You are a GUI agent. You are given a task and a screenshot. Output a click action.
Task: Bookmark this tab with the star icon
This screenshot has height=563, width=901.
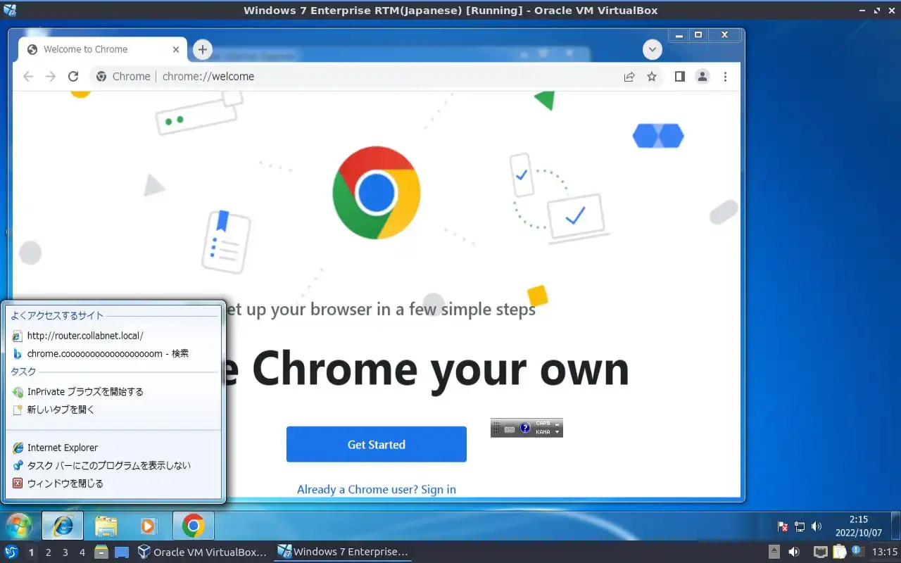[x=652, y=77]
